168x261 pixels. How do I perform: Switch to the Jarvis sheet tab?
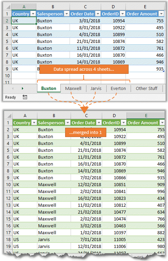point(96,88)
